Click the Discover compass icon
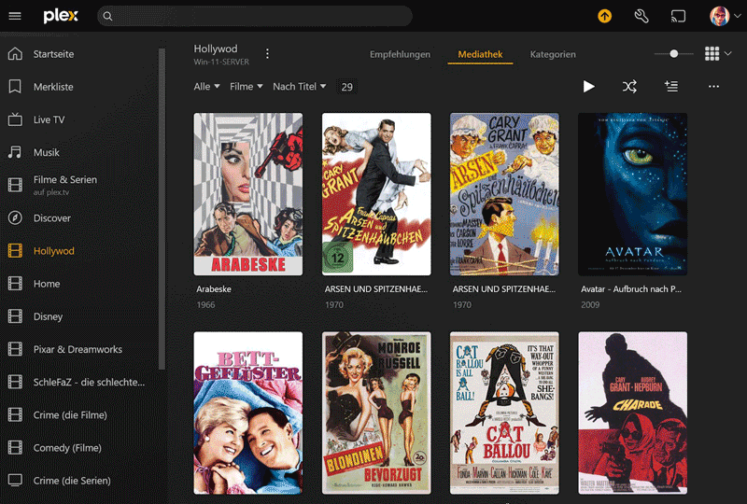 [x=15, y=217]
